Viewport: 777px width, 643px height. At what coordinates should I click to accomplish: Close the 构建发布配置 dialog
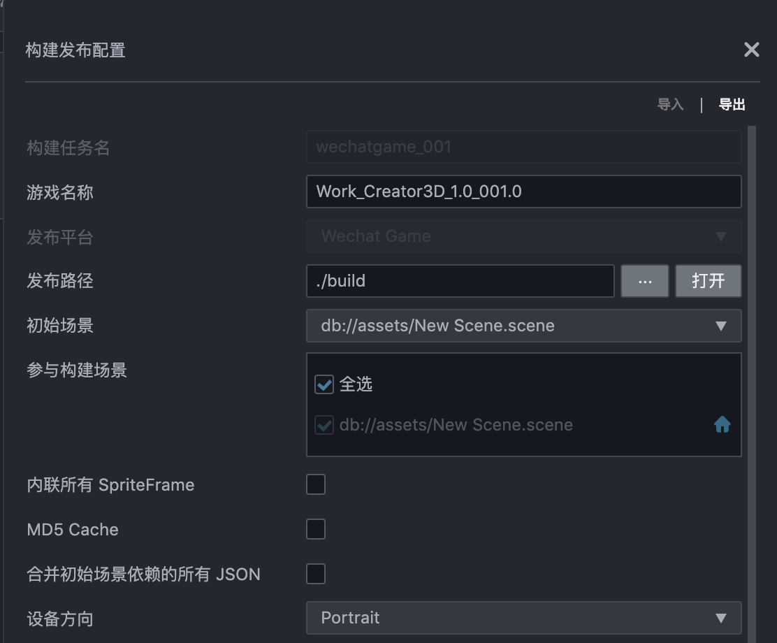coord(751,50)
